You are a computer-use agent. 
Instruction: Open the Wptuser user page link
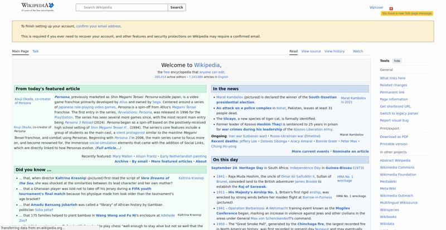376,7
